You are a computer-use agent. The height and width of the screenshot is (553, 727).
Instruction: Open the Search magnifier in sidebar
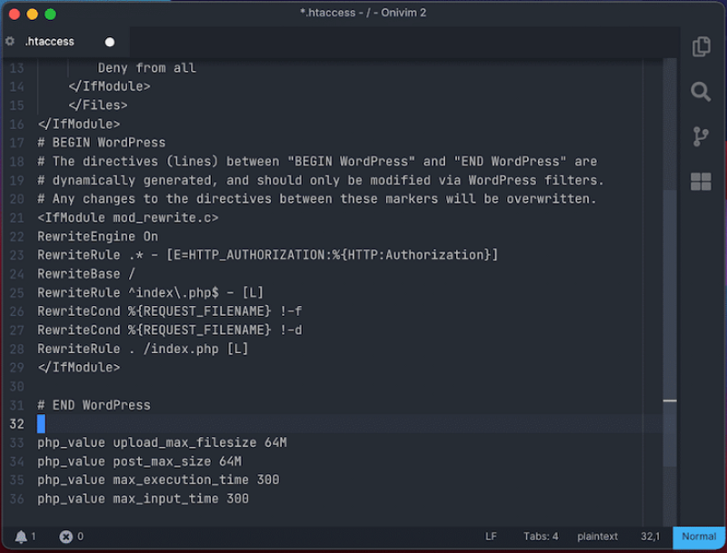pyautogui.click(x=701, y=92)
